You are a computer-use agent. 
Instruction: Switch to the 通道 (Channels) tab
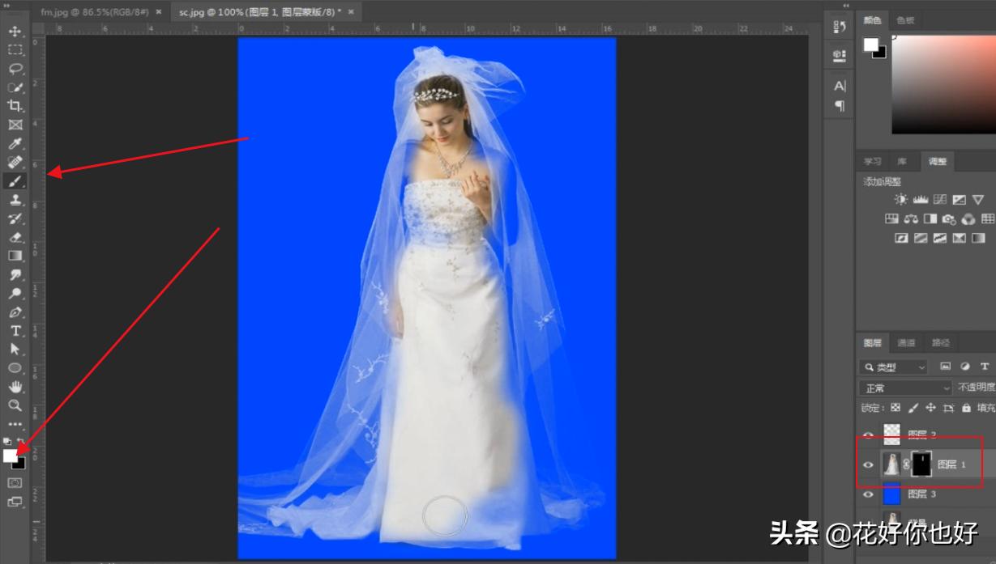click(x=905, y=342)
